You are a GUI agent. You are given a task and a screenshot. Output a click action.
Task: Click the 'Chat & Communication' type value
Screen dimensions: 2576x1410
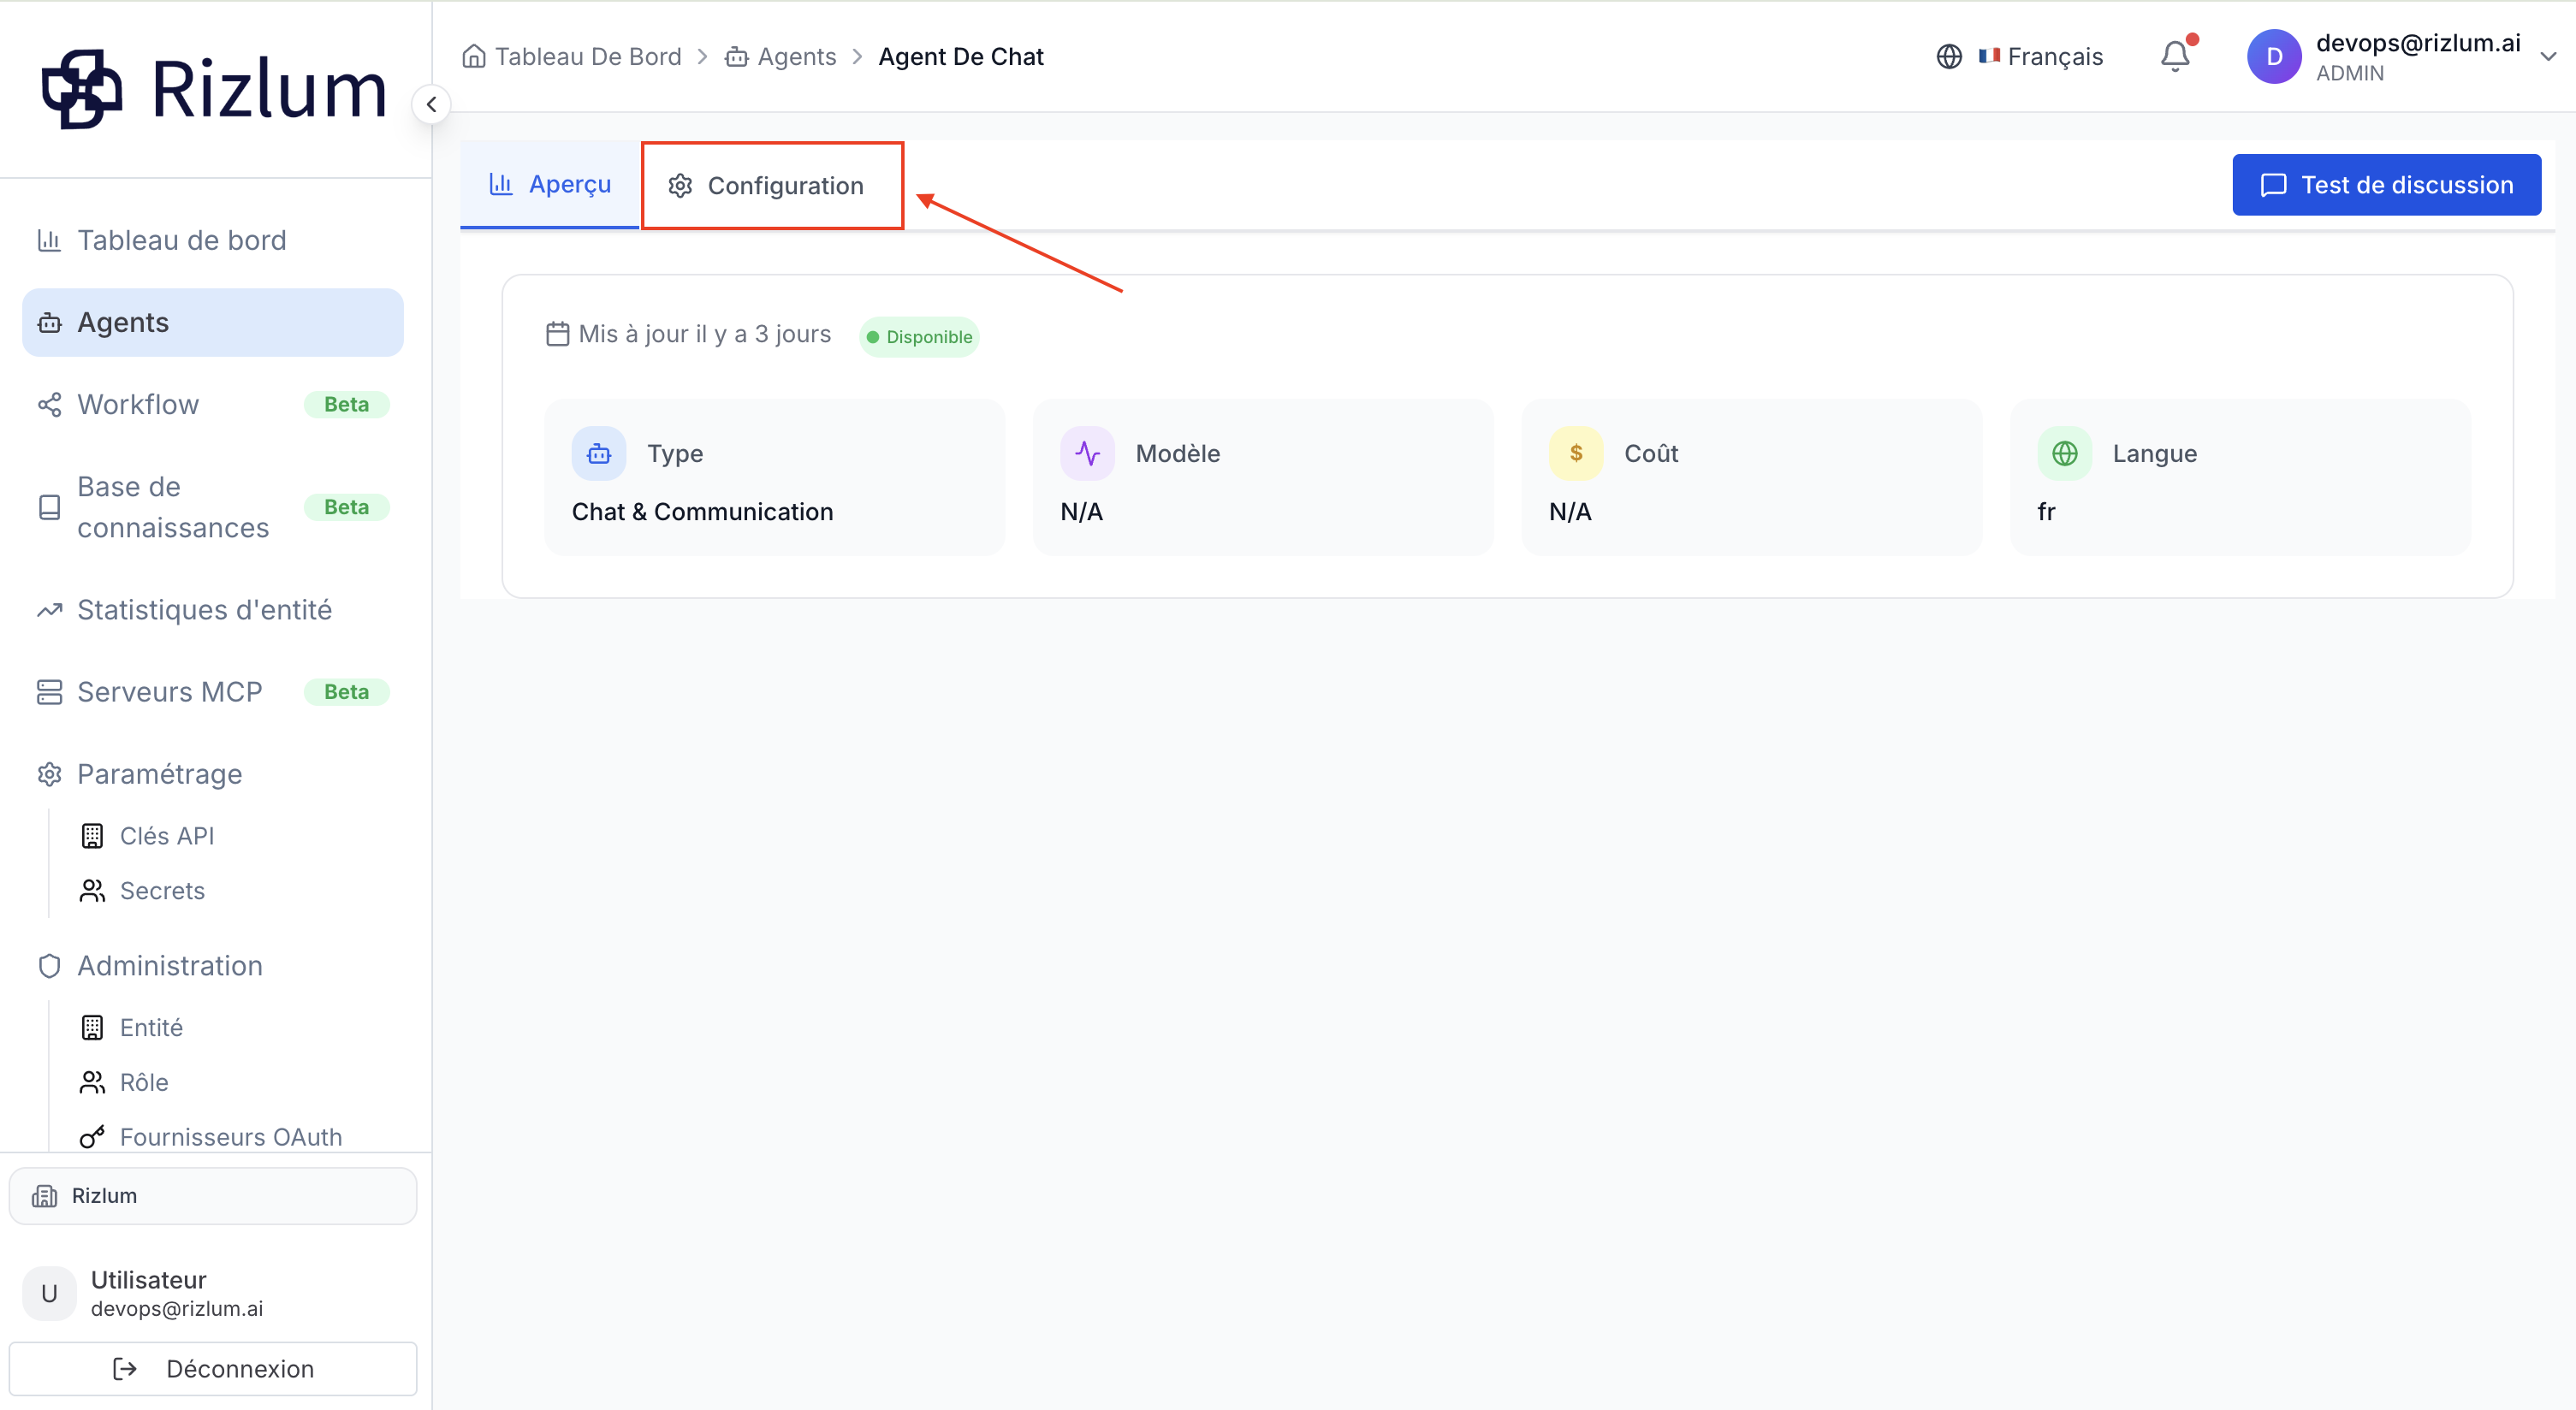point(702,512)
